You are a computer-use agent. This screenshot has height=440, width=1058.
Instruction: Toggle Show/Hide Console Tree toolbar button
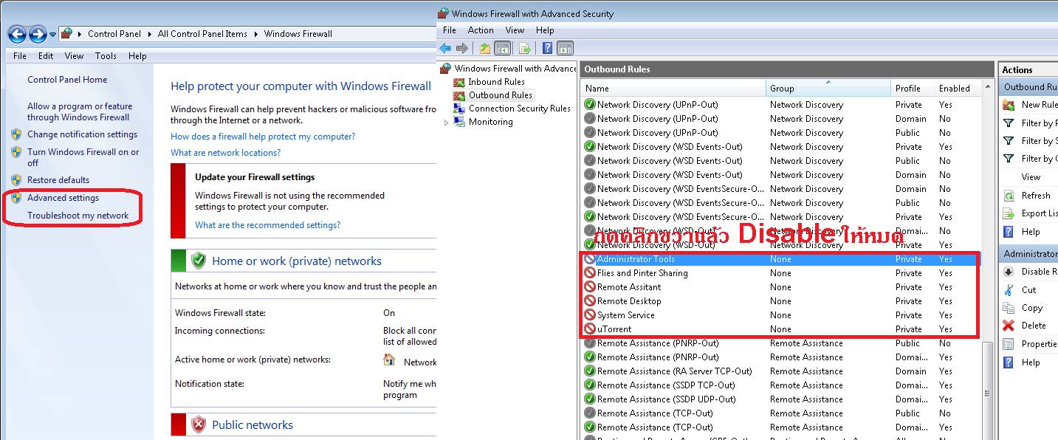coord(503,49)
